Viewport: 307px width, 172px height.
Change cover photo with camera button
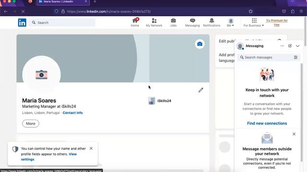[x=200, y=44]
